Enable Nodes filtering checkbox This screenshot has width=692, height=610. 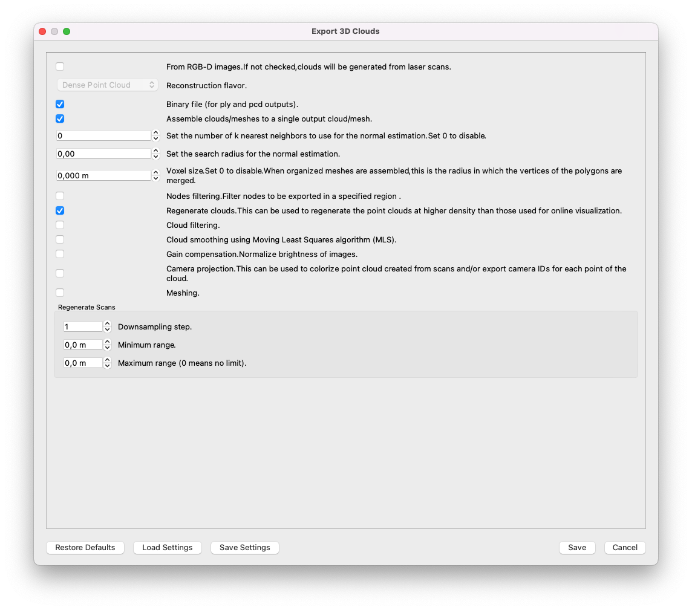pyautogui.click(x=60, y=196)
